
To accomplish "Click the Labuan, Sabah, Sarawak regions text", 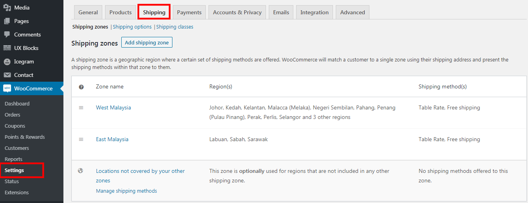I will 239,139.
